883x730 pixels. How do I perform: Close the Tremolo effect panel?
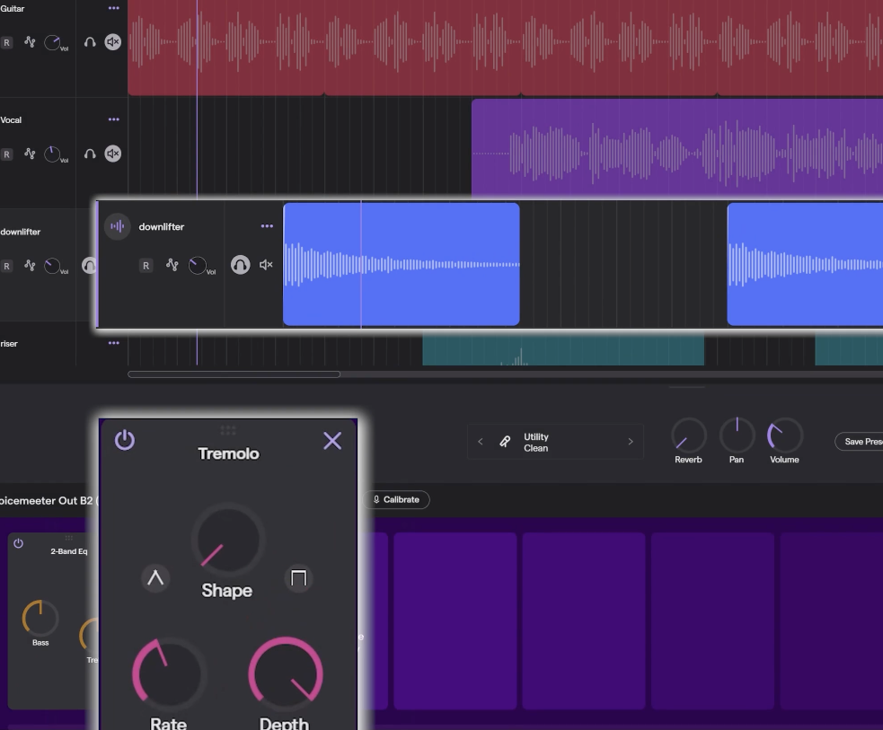tap(332, 441)
